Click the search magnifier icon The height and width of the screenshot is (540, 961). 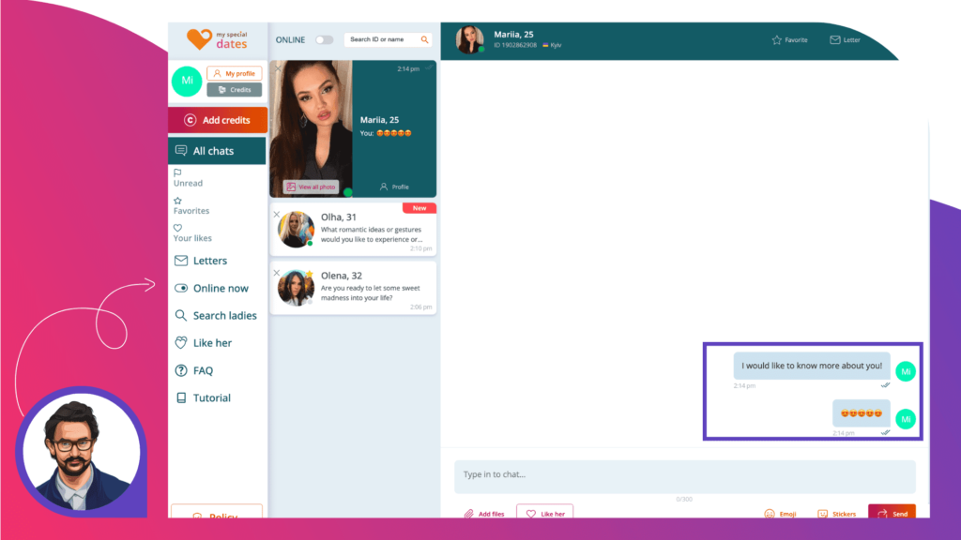coord(424,39)
